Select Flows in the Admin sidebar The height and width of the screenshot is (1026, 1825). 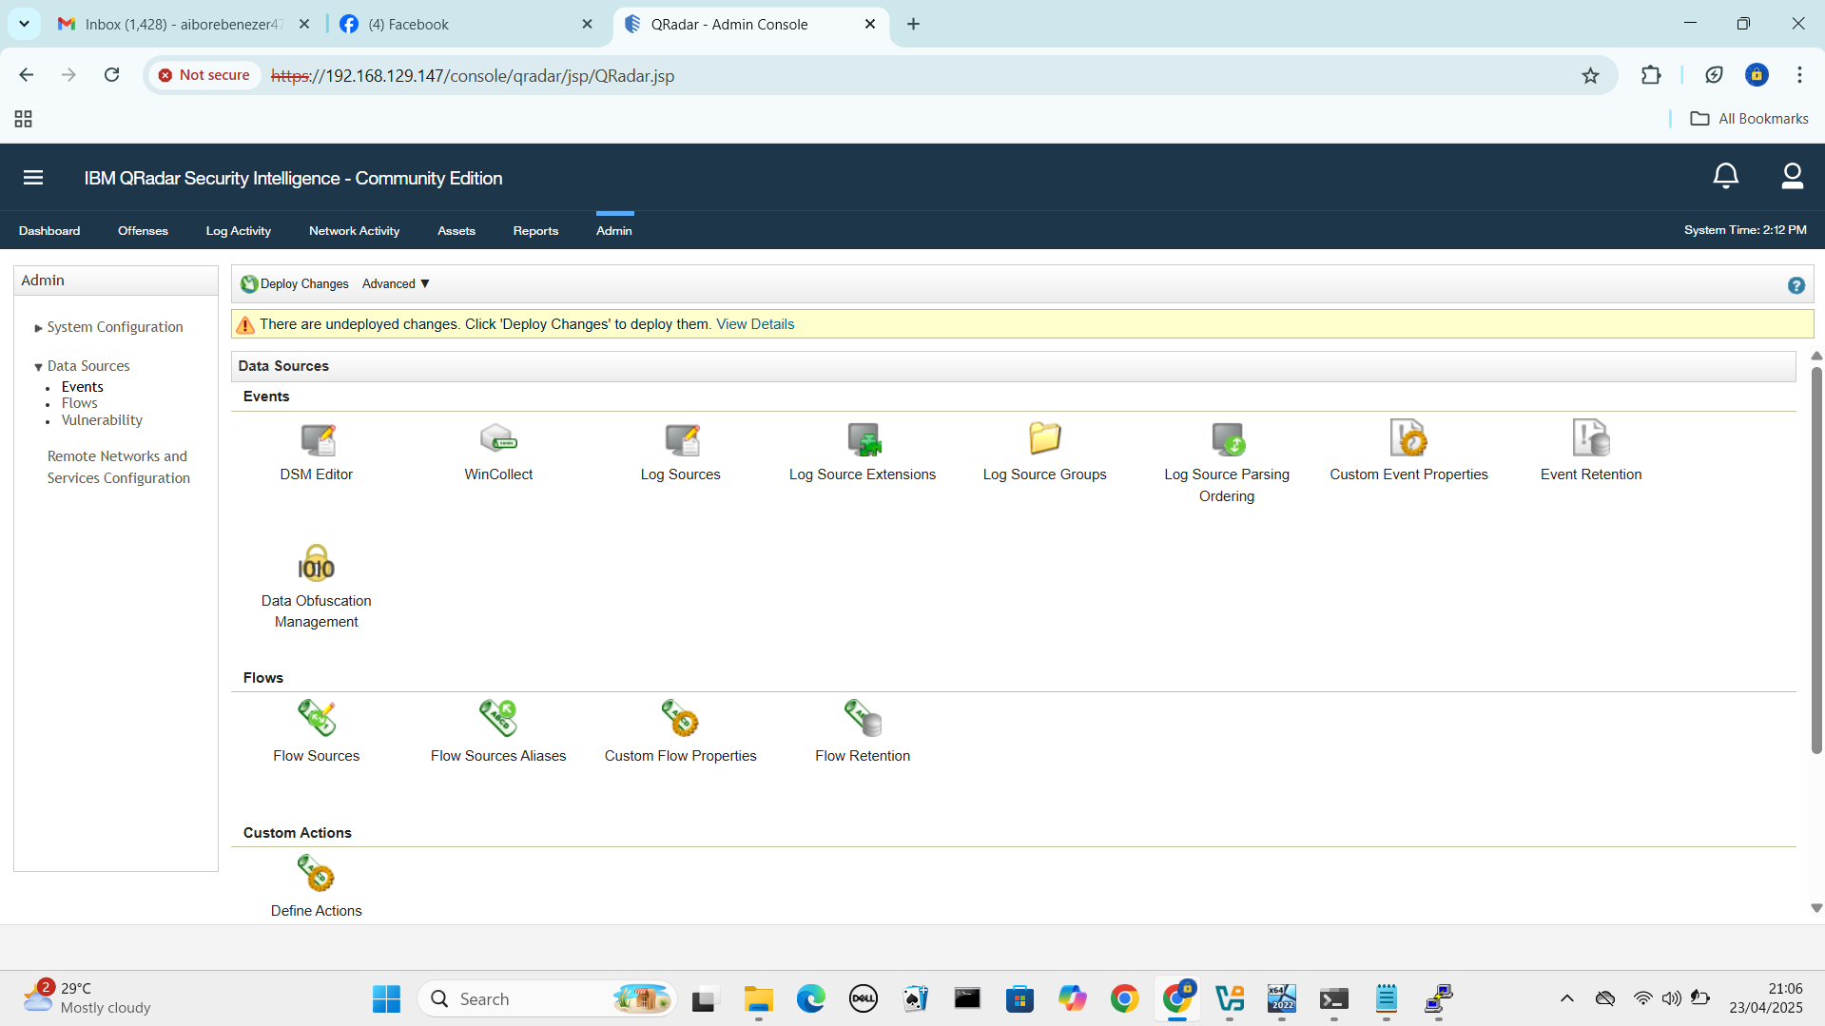pos(80,403)
